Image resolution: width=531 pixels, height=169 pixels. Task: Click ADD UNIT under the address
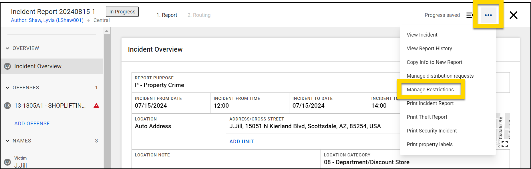click(x=242, y=142)
